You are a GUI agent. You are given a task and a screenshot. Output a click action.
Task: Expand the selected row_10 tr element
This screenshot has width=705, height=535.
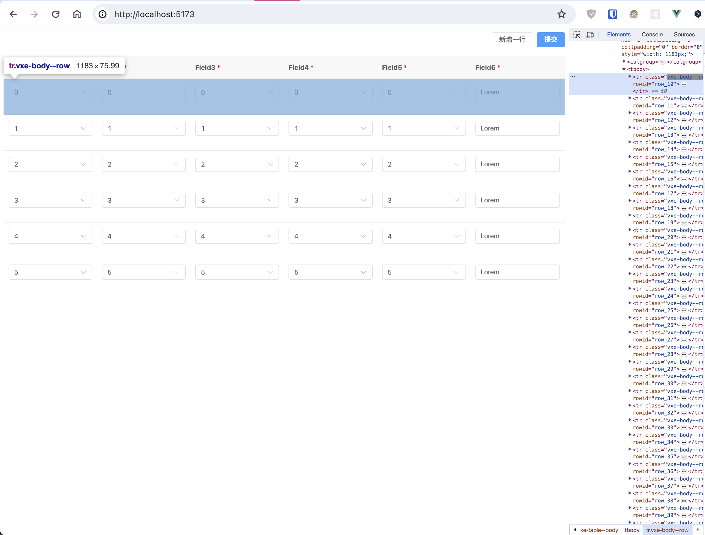click(x=629, y=77)
